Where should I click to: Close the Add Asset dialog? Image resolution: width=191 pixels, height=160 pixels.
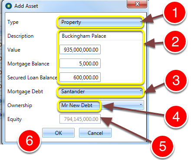click(137, 4)
